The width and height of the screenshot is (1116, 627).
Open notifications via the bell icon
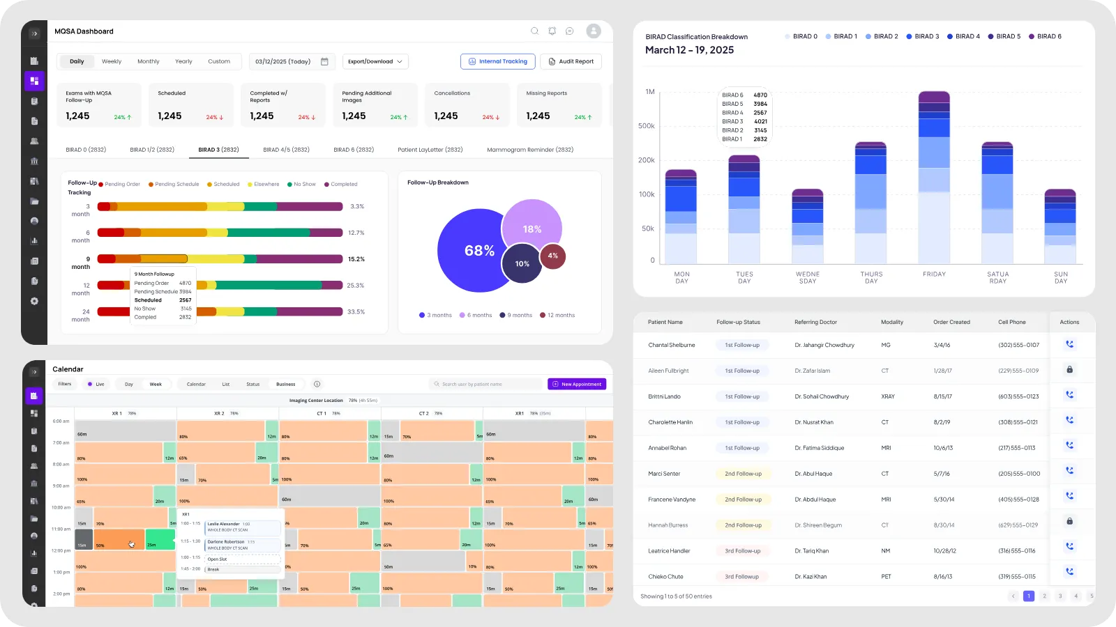(x=552, y=31)
